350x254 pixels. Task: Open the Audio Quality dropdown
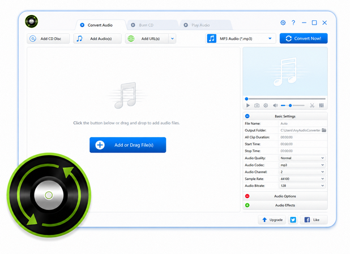click(302, 158)
